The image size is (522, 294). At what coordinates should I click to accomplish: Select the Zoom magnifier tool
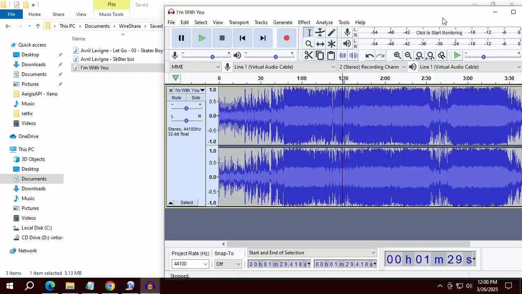(x=309, y=44)
